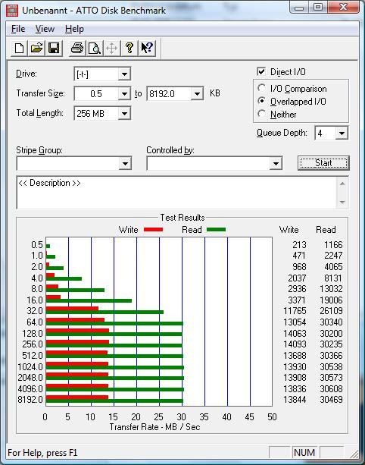Click the green Read legend swatch

(216, 230)
